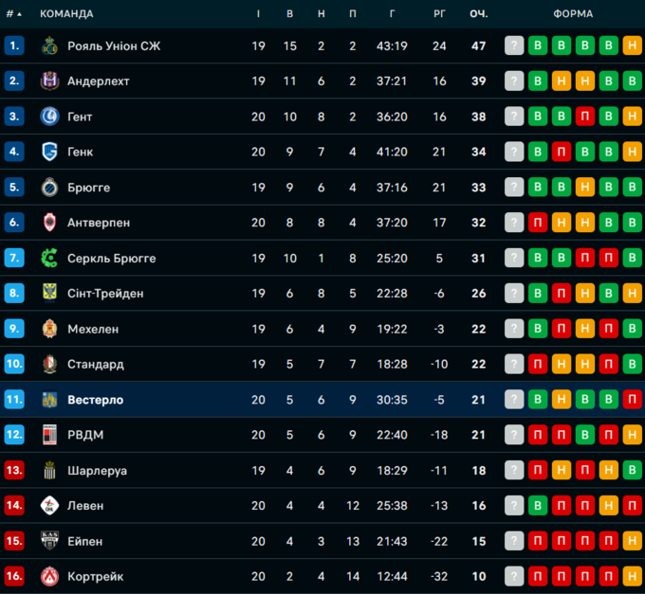Viewport: 645px width, 594px height.
Task: Open the Брюгге team link
Action: tap(88, 188)
